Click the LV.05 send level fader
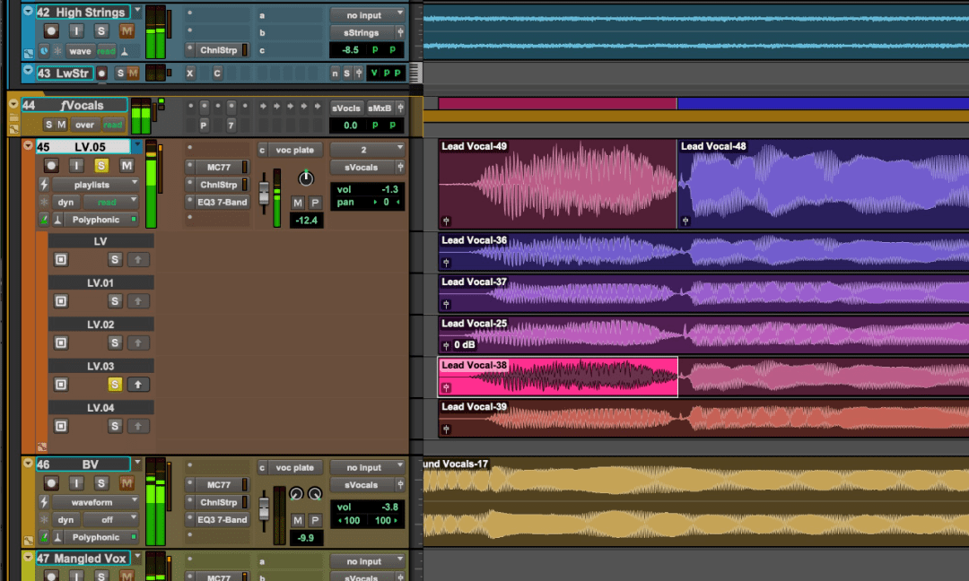The image size is (969, 581). pos(264,195)
